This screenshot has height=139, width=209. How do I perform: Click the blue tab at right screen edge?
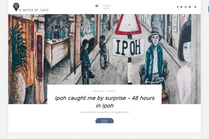coord(208,9)
